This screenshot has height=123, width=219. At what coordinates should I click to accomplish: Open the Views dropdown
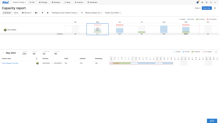pyautogui.click(x=197, y=8)
